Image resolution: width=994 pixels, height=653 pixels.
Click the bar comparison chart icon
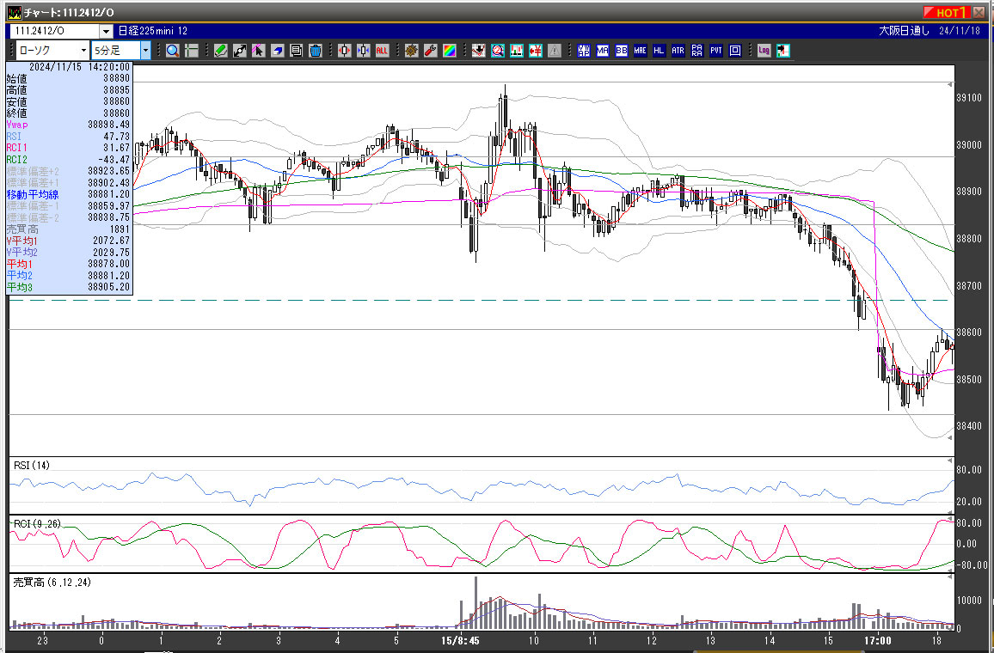[x=517, y=51]
